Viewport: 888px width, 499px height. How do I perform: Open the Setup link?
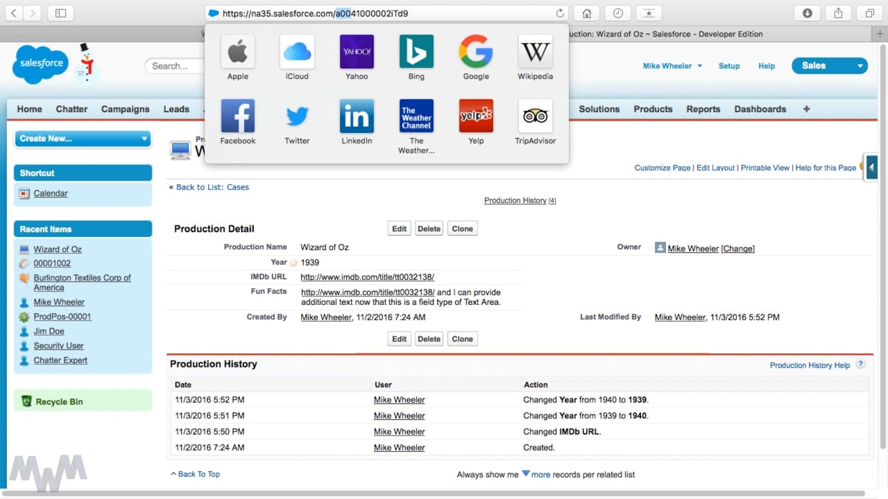click(729, 66)
